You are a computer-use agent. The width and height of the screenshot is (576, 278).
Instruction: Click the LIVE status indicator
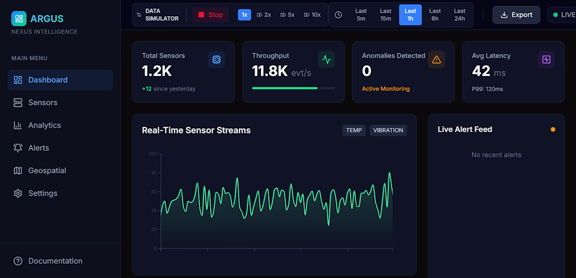562,15
